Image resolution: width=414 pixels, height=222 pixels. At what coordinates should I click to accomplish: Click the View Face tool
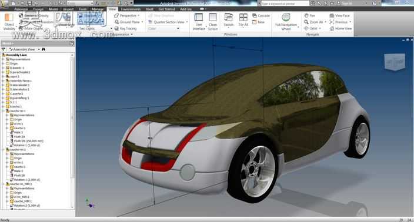click(x=340, y=15)
